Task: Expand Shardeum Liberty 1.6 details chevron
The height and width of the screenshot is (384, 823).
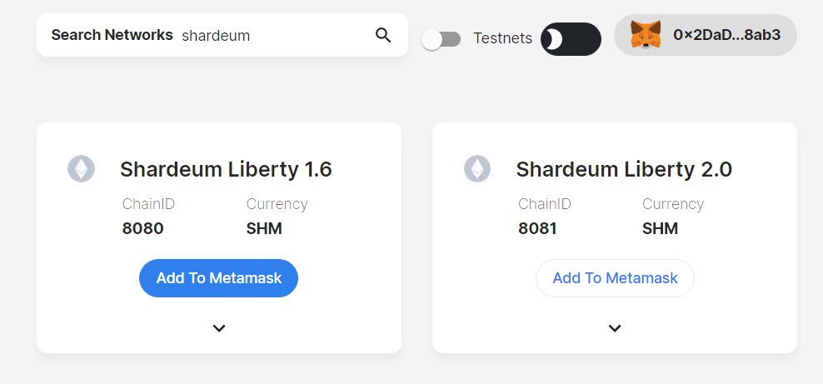Action: pos(219,328)
